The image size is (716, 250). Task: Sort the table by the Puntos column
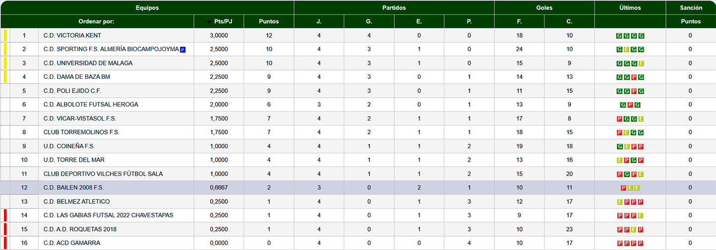pyautogui.click(x=269, y=21)
